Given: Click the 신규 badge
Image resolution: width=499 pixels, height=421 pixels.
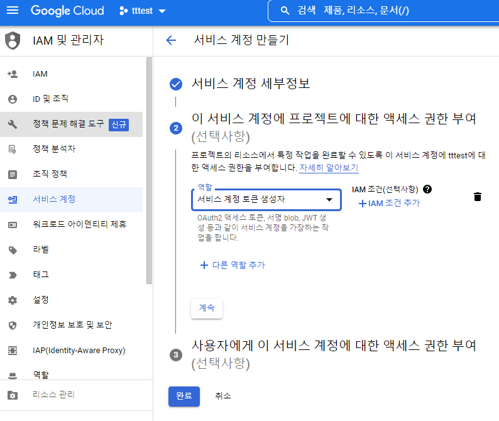Looking at the screenshot, I should [119, 125].
